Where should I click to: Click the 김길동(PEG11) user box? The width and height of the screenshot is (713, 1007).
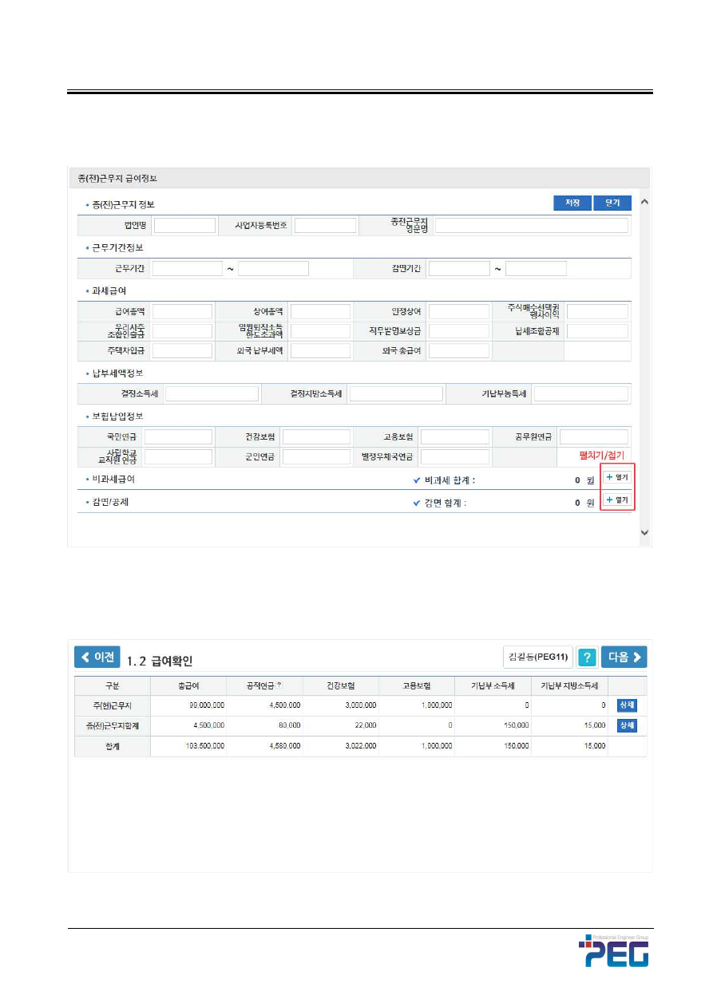(x=537, y=657)
